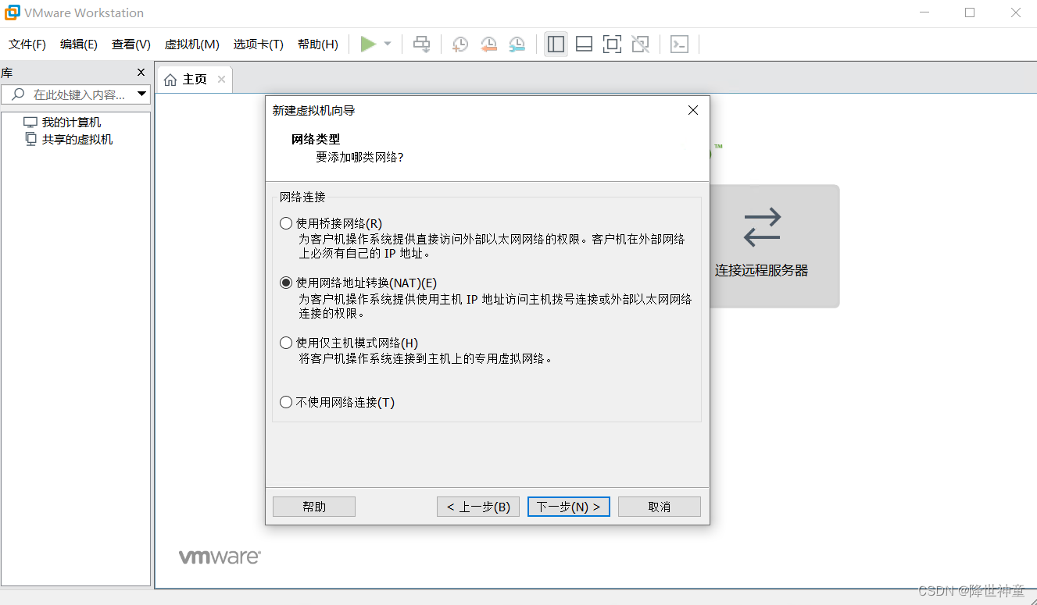Select 我的计算机 in the library tree
1037x605 pixels.
[71, 123]
